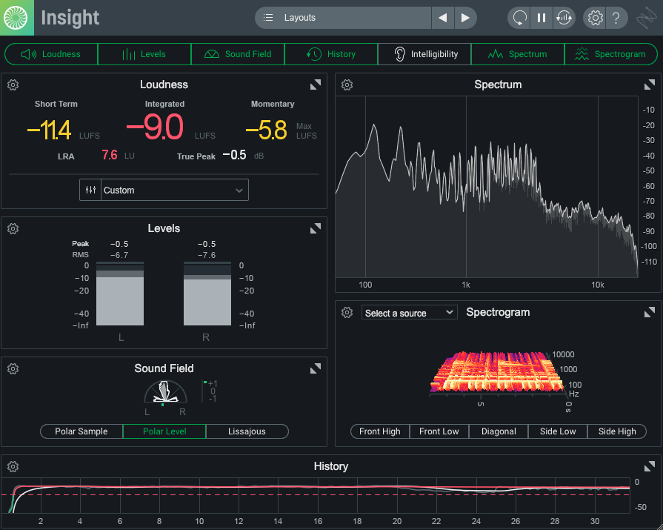663x530 pixels.
Task: Open the Layouts list menu icon
Action: 268,18
